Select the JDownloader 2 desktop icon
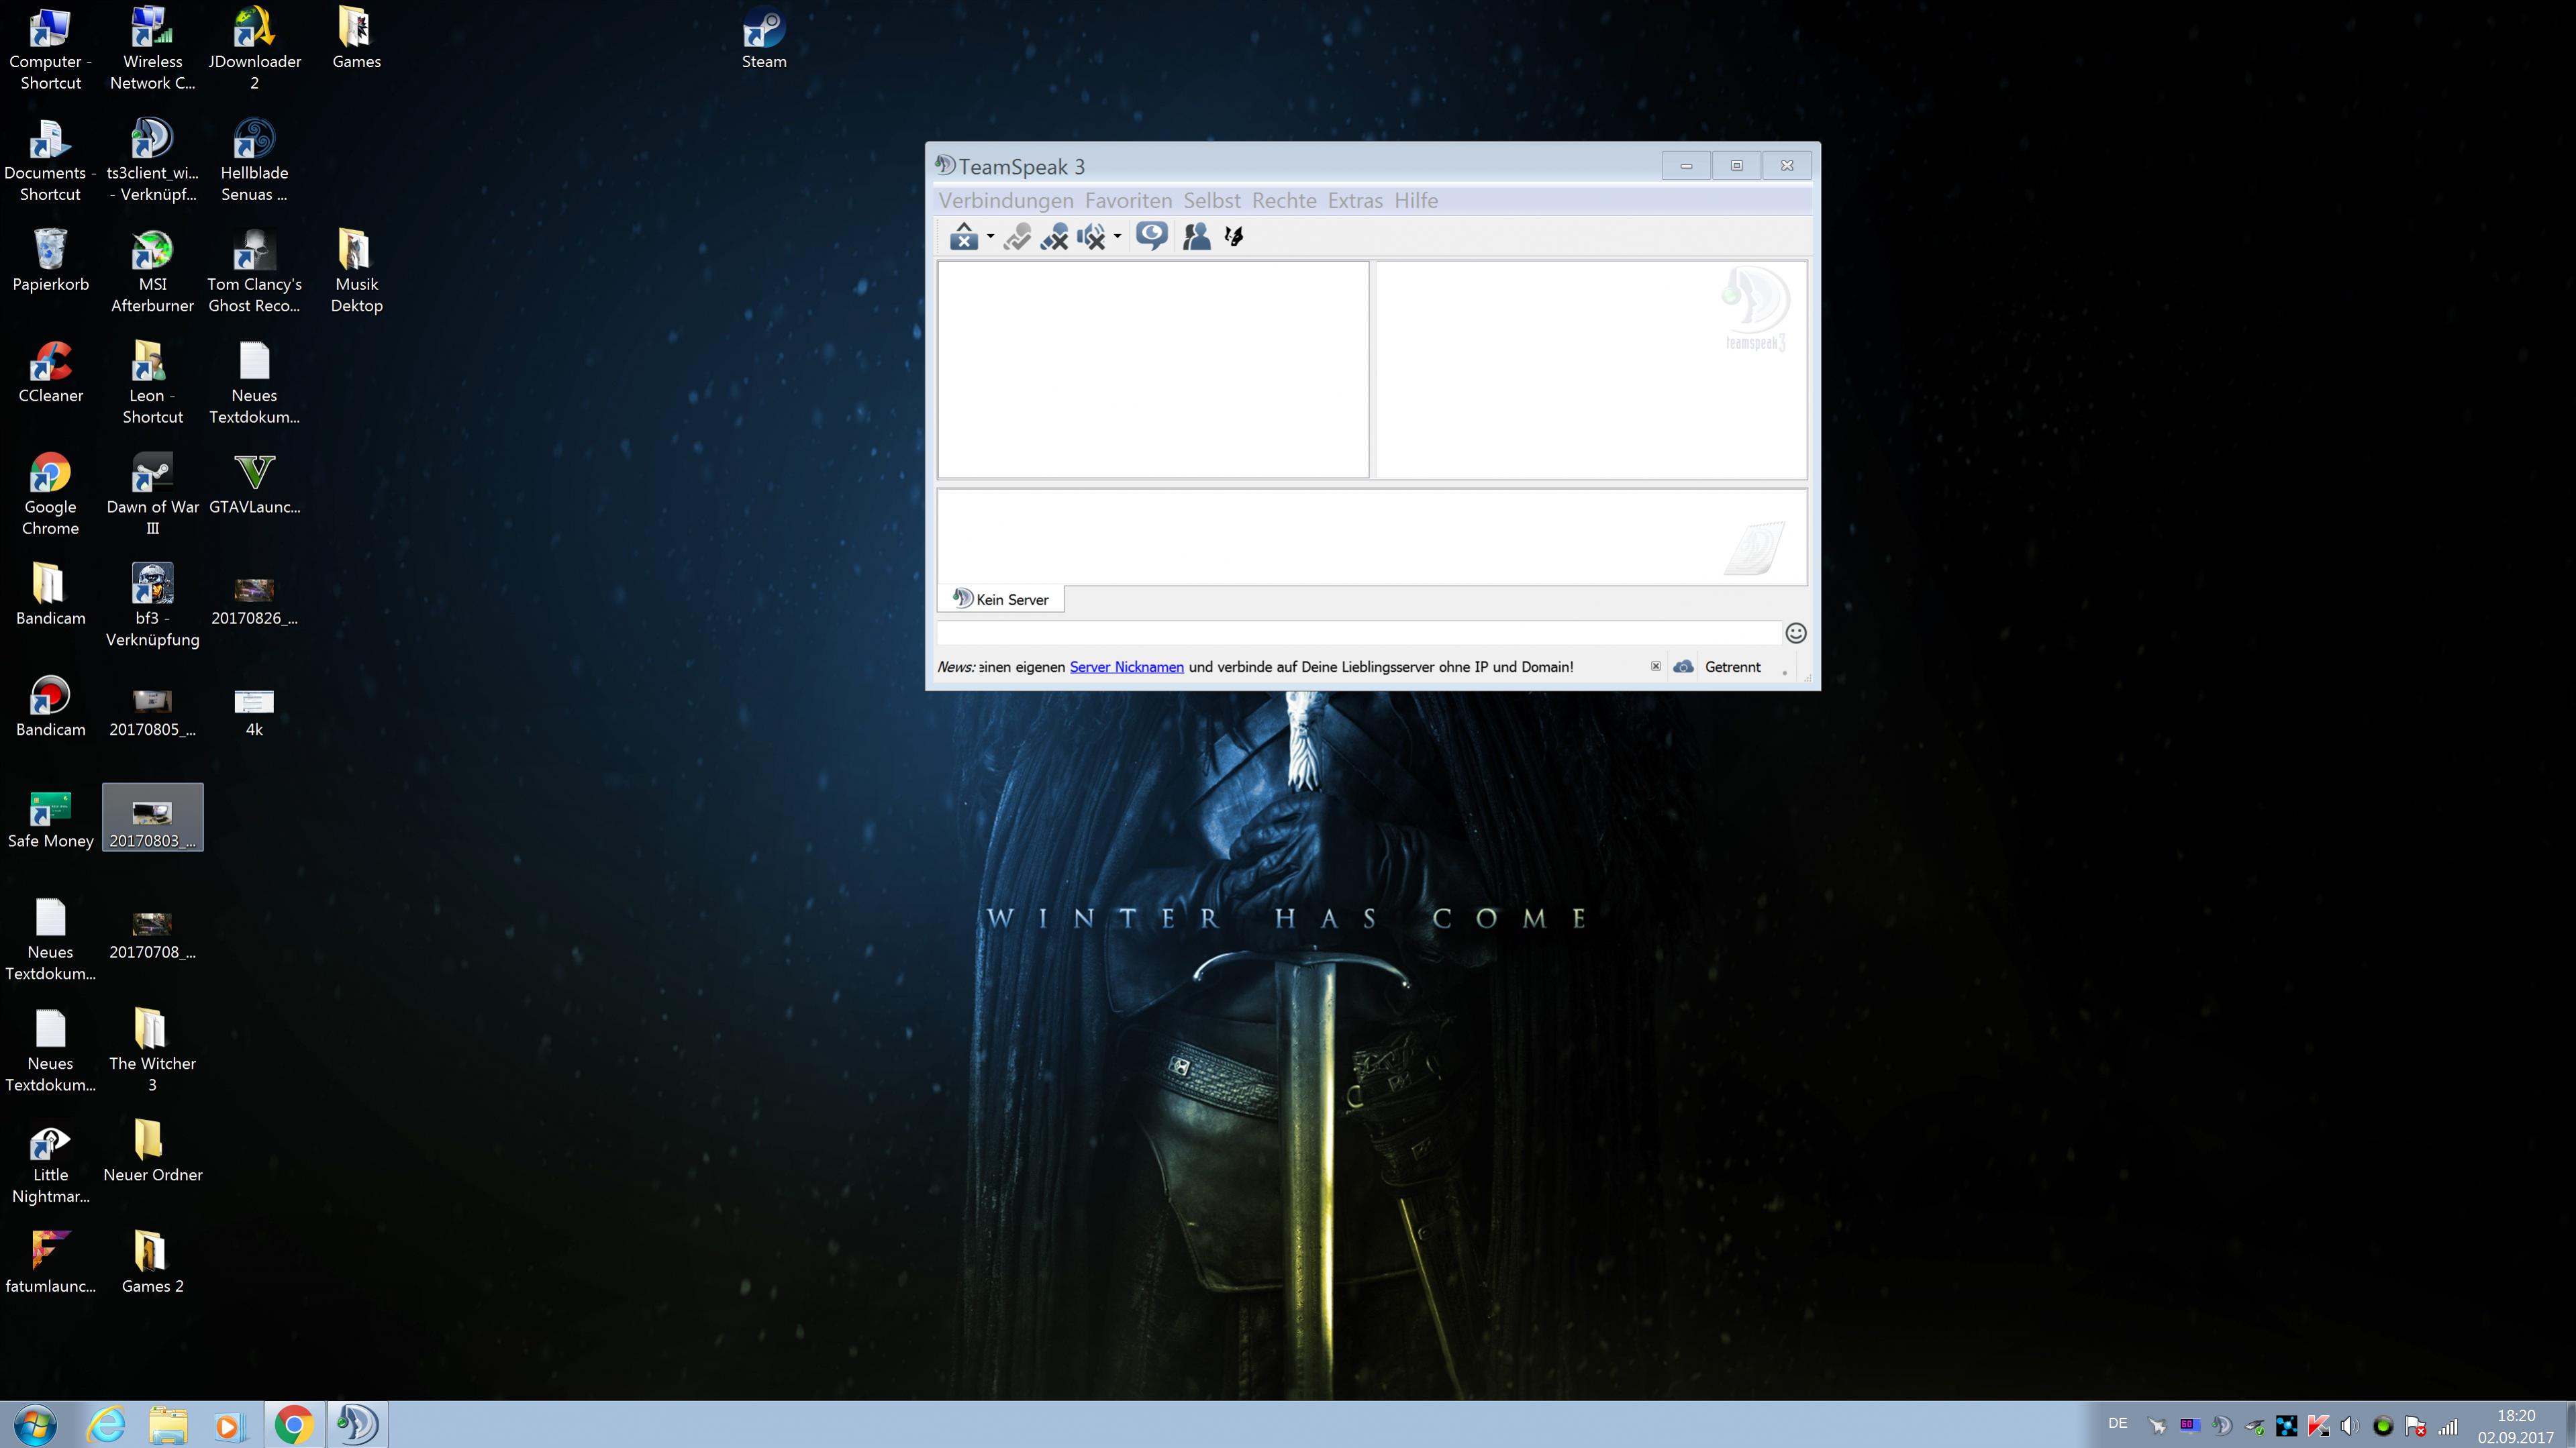Image resolution: width=2576 pixels, height=1448 pixels. pos(254,49)
